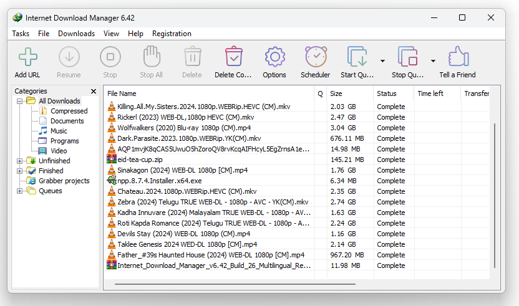
Task: Collapse the All Downloads tree node
Action: pos(19,101)
